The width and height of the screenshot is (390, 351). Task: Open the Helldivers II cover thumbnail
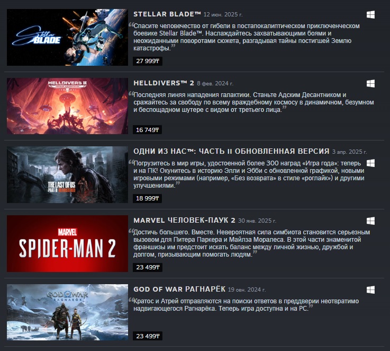67,106
